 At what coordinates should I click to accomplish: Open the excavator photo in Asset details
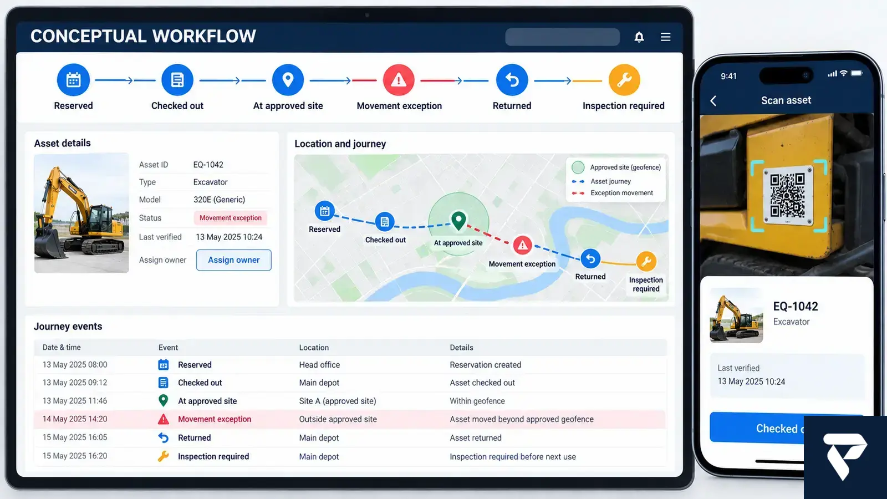coord(81,213)
